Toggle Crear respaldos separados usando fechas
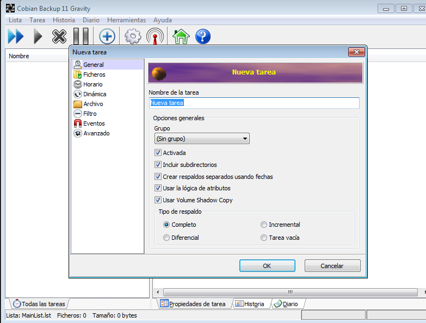The width and height of the screenshot is (426, 323). [158, 176]
